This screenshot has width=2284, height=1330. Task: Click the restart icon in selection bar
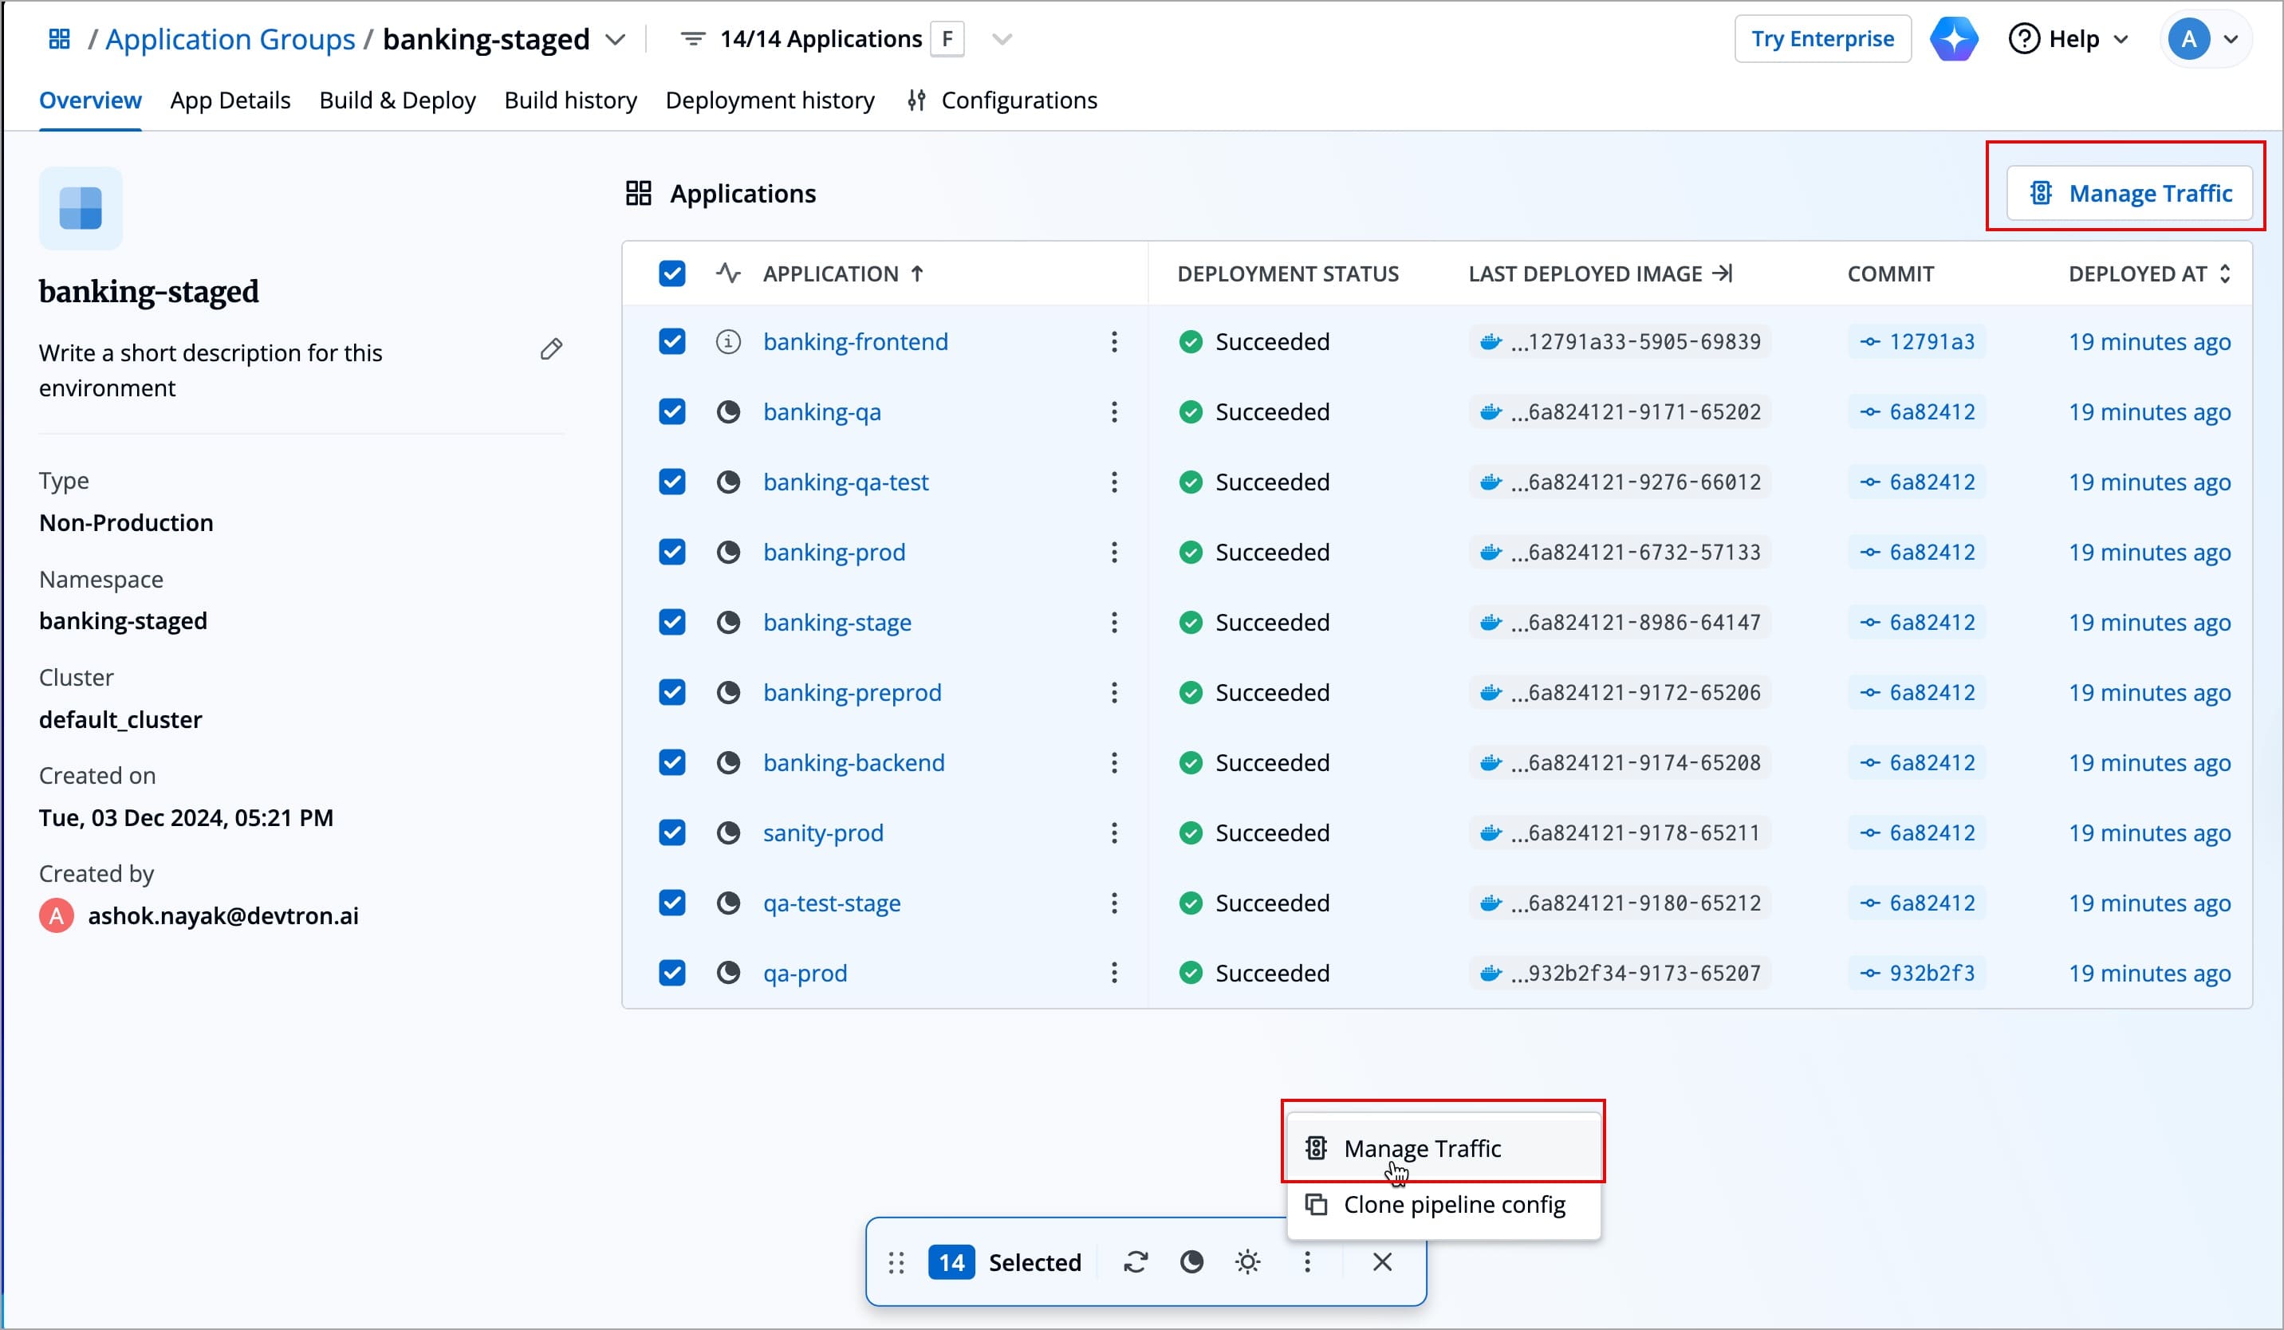[1136, 1262]
